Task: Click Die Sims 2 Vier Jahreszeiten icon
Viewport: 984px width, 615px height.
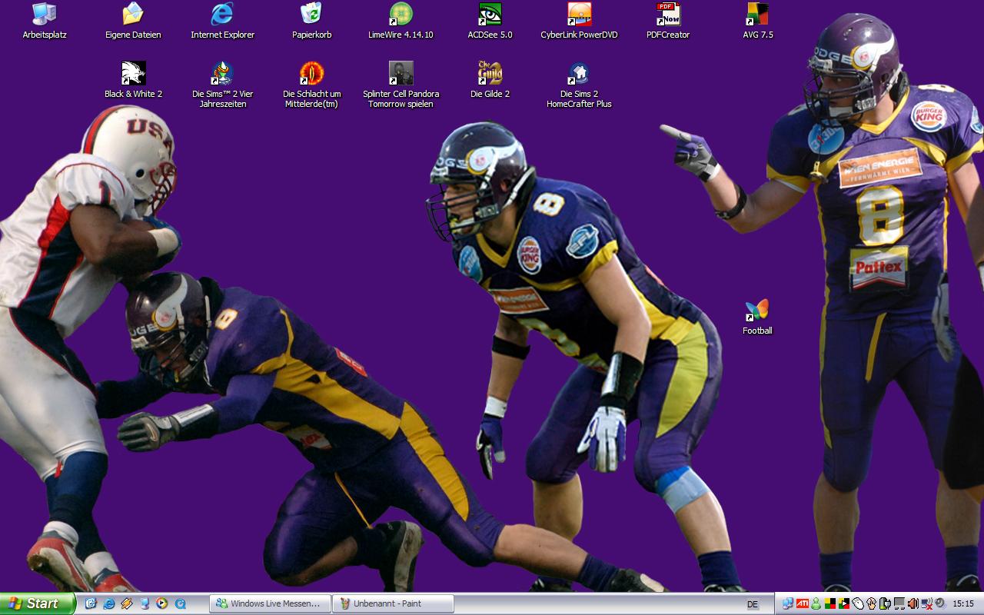Action: tap(223, 85)
